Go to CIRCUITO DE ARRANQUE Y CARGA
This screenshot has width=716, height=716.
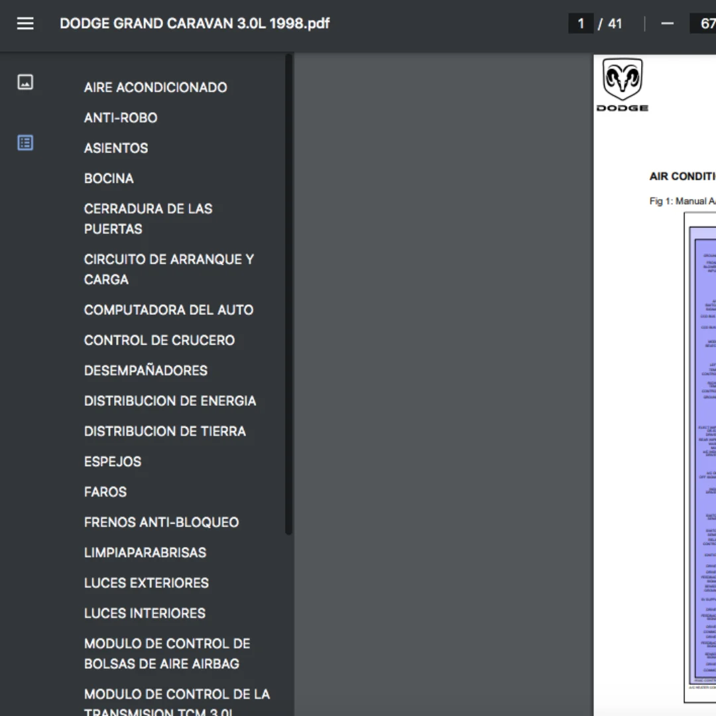tap(169, 269)
